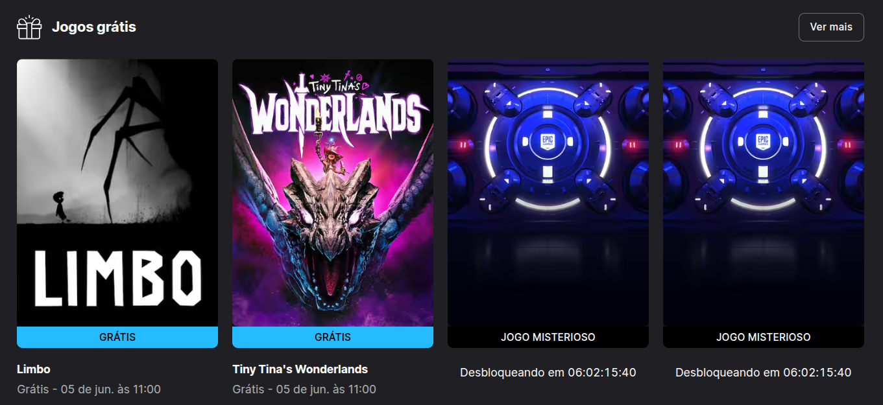Click the Epic Games logo on the third card's vault

[548, 141]
